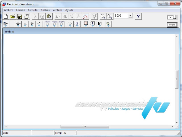Open the Indicators seven-segment parts bin
182x137 pixels.
pyautogui.click(x=86, y=24)
